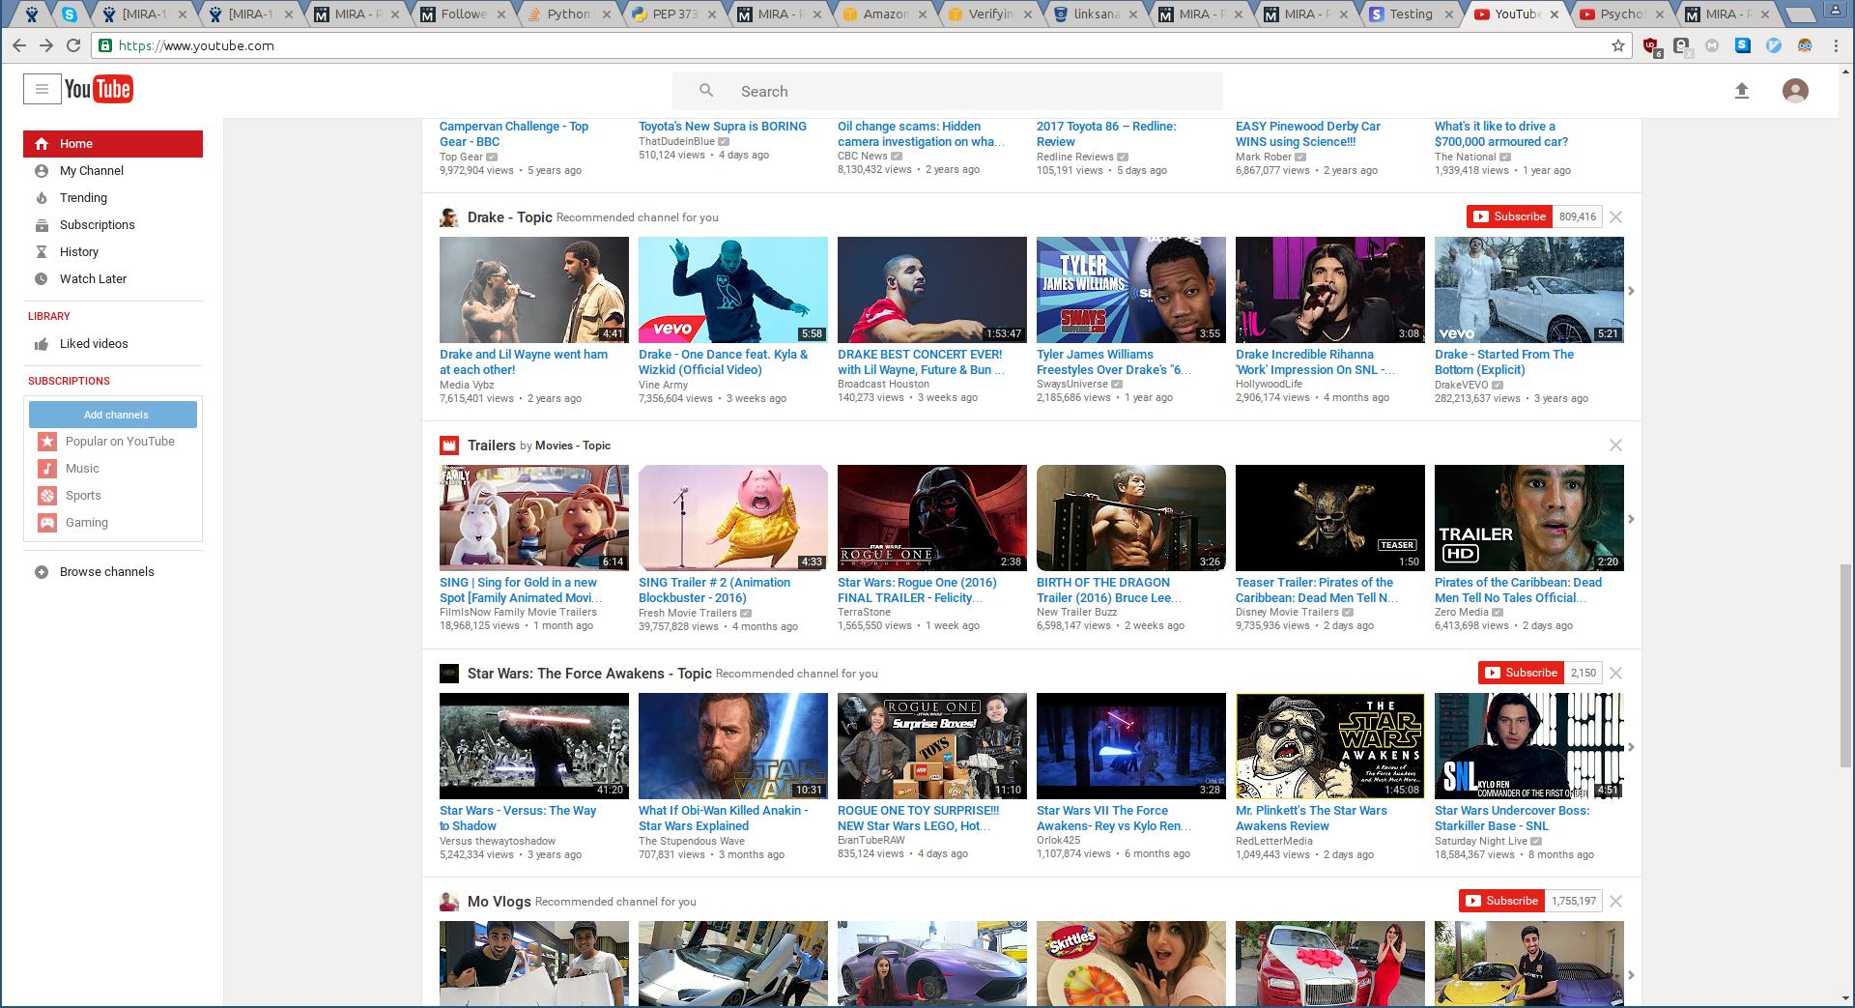Open SING Trailer #2 thumbnail
Screen dimensions: 1855x1008
click(733, 518)
